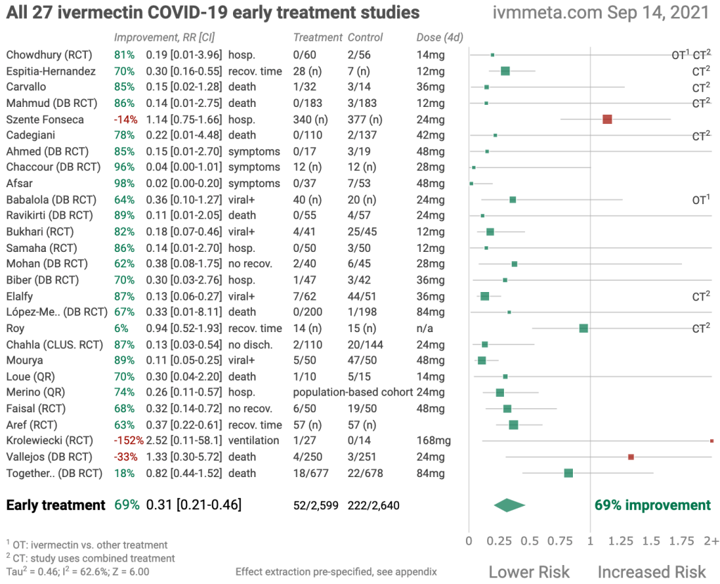Open the Krolewiecki (RCT) study name
The height and width of the screenshot is (584, 720).
[x=49, y=441]
